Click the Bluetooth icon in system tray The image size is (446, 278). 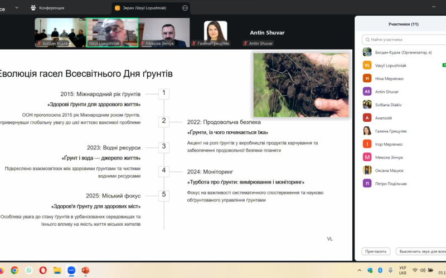coord(380,270)
